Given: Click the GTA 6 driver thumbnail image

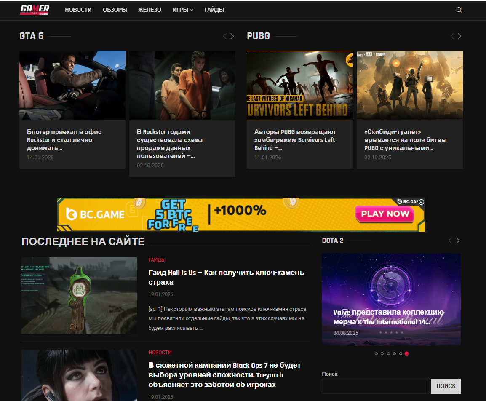Looking at the screenshot, I should point(72,86).
